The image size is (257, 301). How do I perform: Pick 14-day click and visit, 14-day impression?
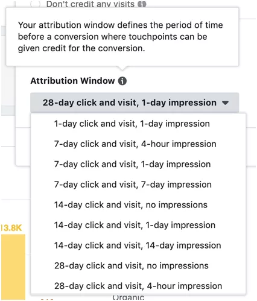click(x=138, y=246)
